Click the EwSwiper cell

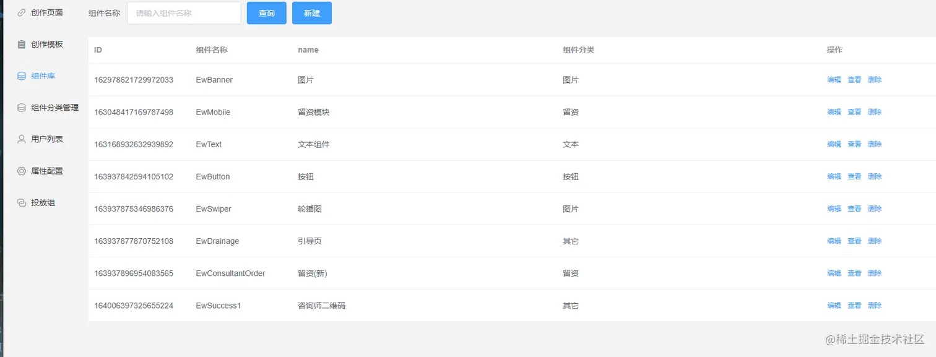[x=214, y=209]
